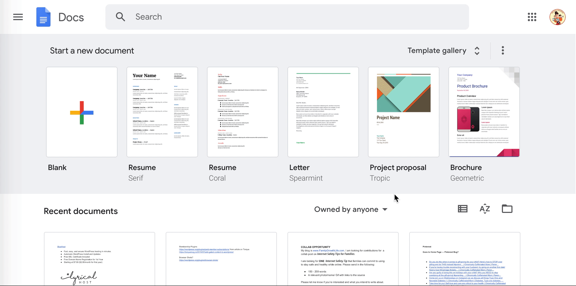
Task: Click the hamburger menu icon top left
Action: click(18, 17)
